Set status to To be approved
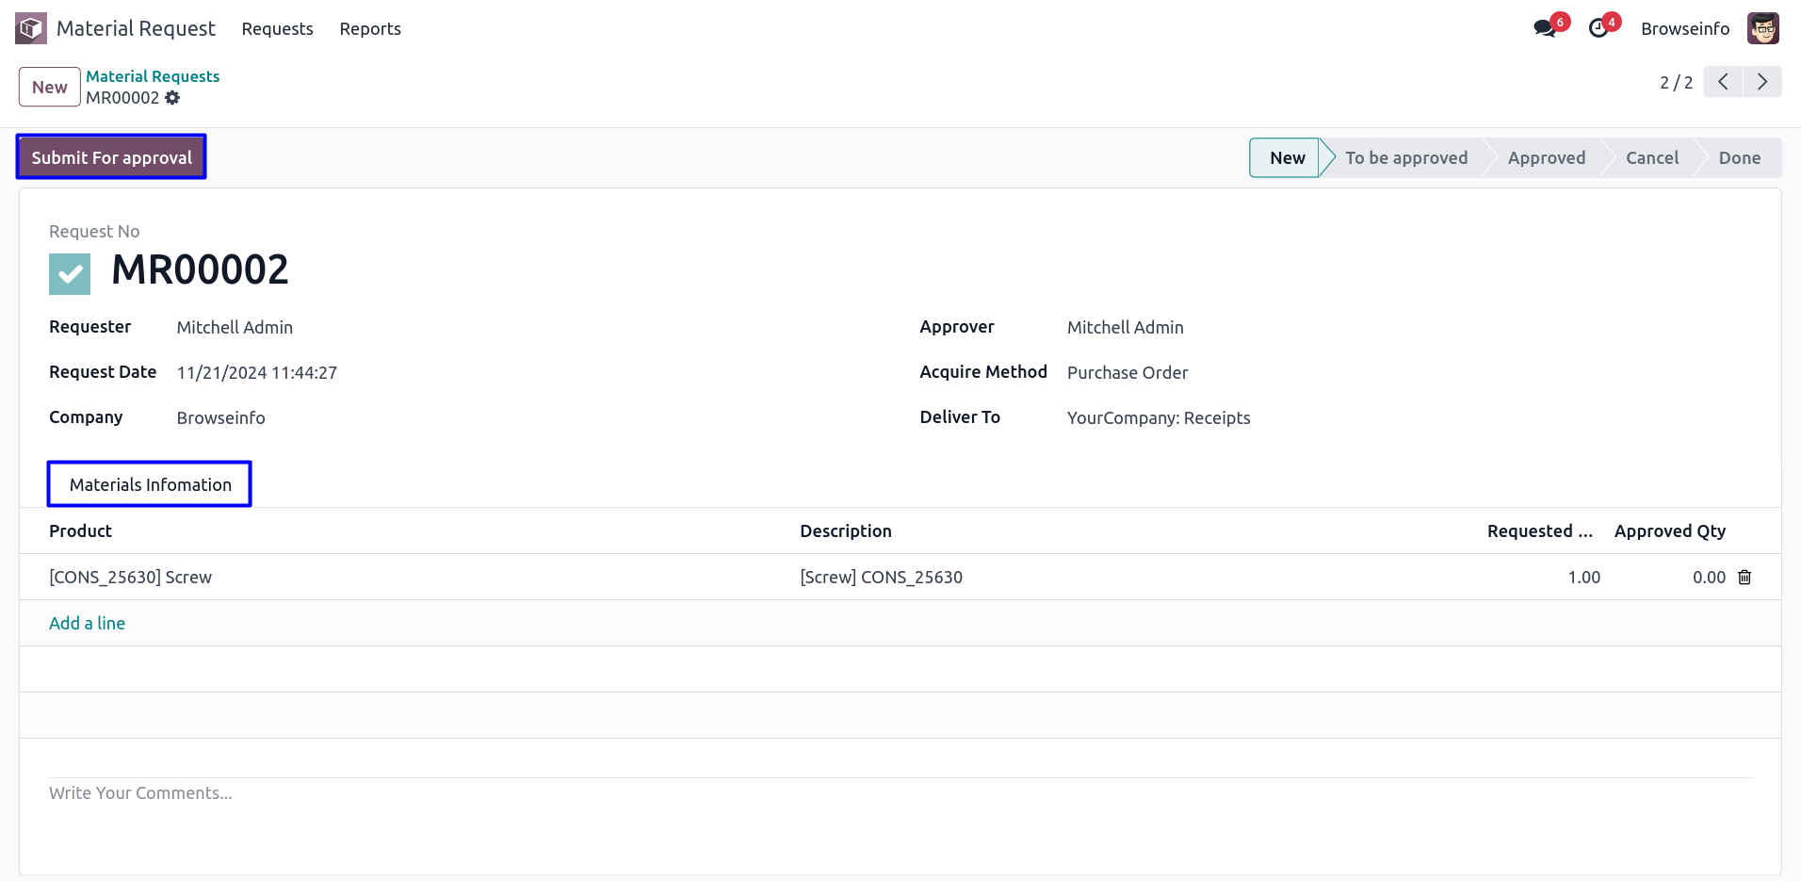This screenshot has height=881, width=1801. pyautogui.click(x=1405, y=158)
